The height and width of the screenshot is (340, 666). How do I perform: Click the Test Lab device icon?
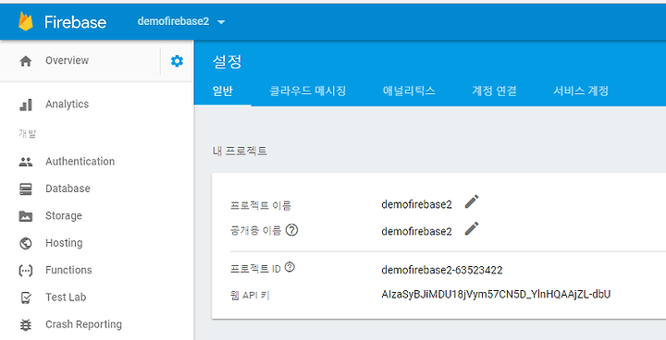pyautogui.click(x=26, y=297)
